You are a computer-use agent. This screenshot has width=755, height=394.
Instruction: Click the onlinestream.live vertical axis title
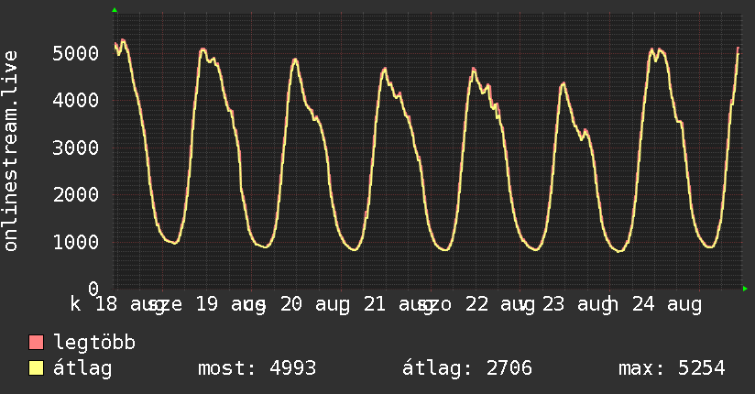[x=10, y=151]
